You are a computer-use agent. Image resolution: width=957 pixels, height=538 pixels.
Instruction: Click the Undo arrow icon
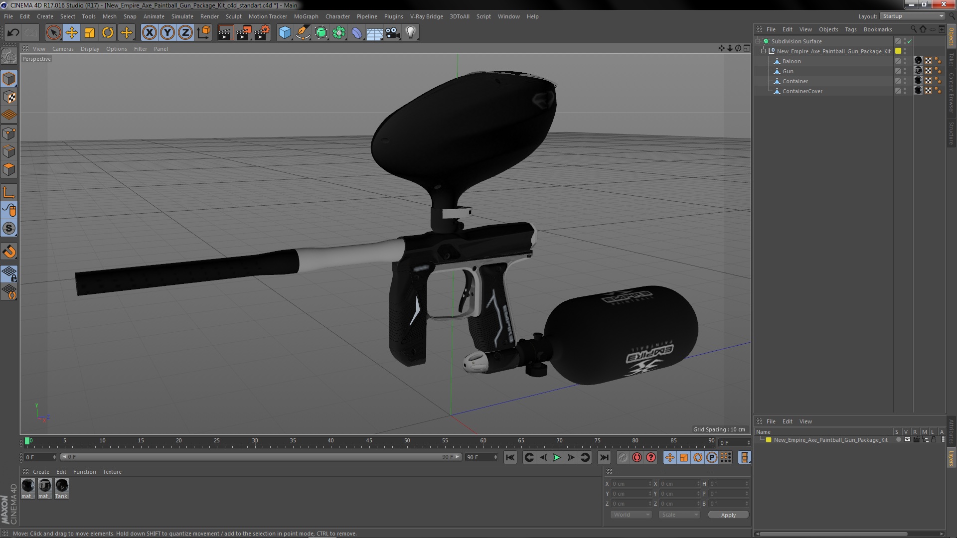pos(13,33)
